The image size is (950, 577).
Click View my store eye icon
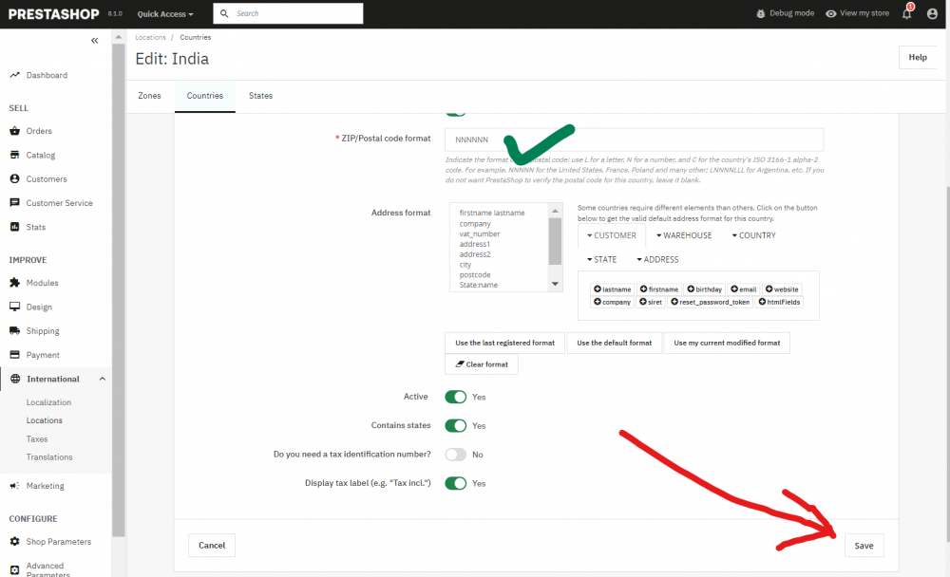(x=830, y=13)
